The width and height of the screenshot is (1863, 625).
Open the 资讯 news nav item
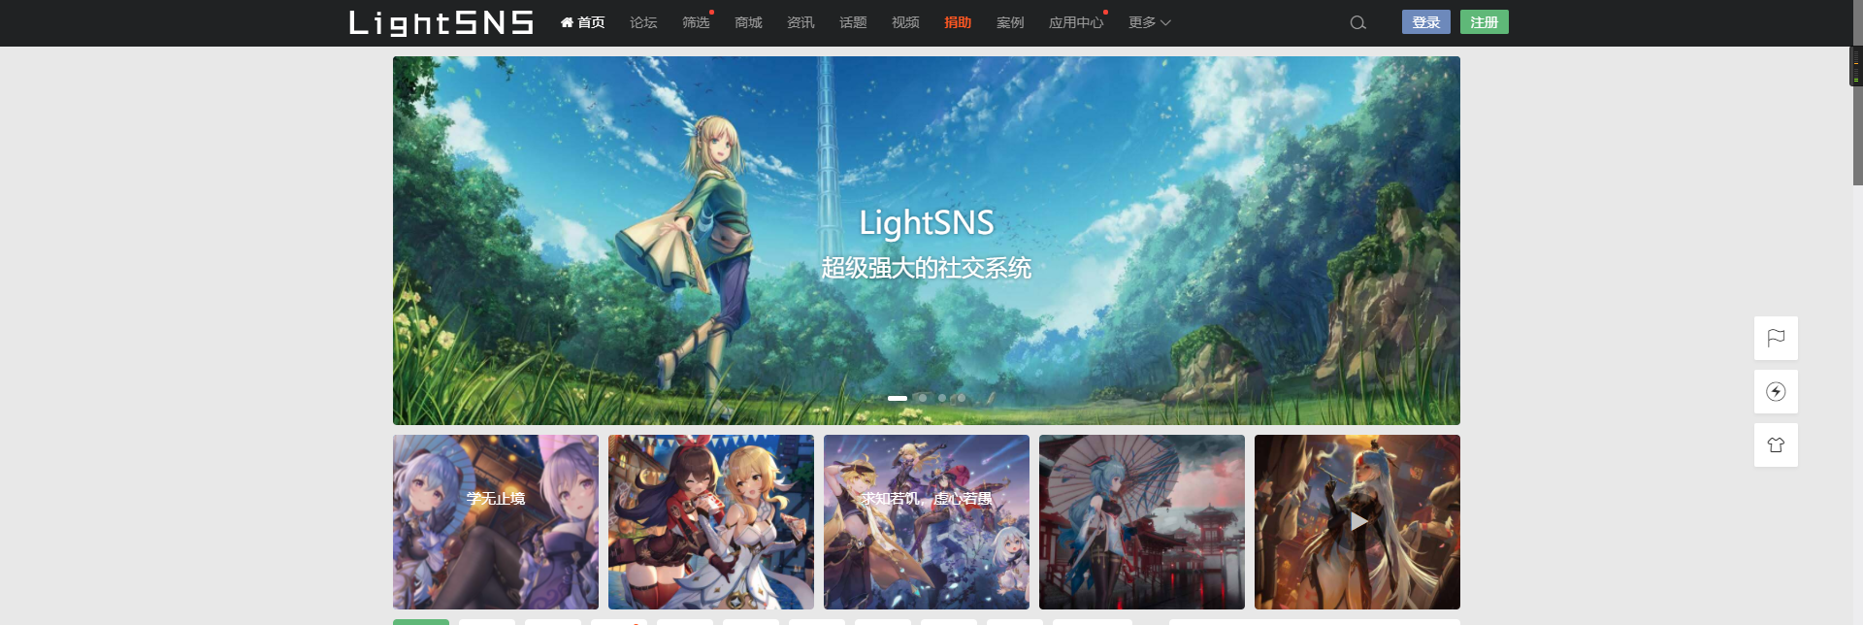click(801, 22)
